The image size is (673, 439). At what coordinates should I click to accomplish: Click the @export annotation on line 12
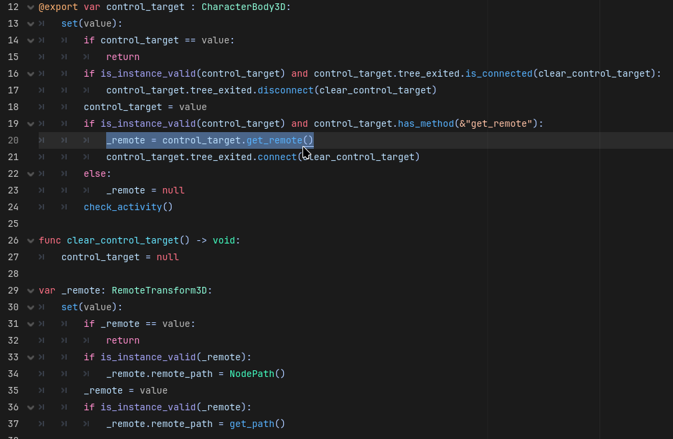coord(58,7)
